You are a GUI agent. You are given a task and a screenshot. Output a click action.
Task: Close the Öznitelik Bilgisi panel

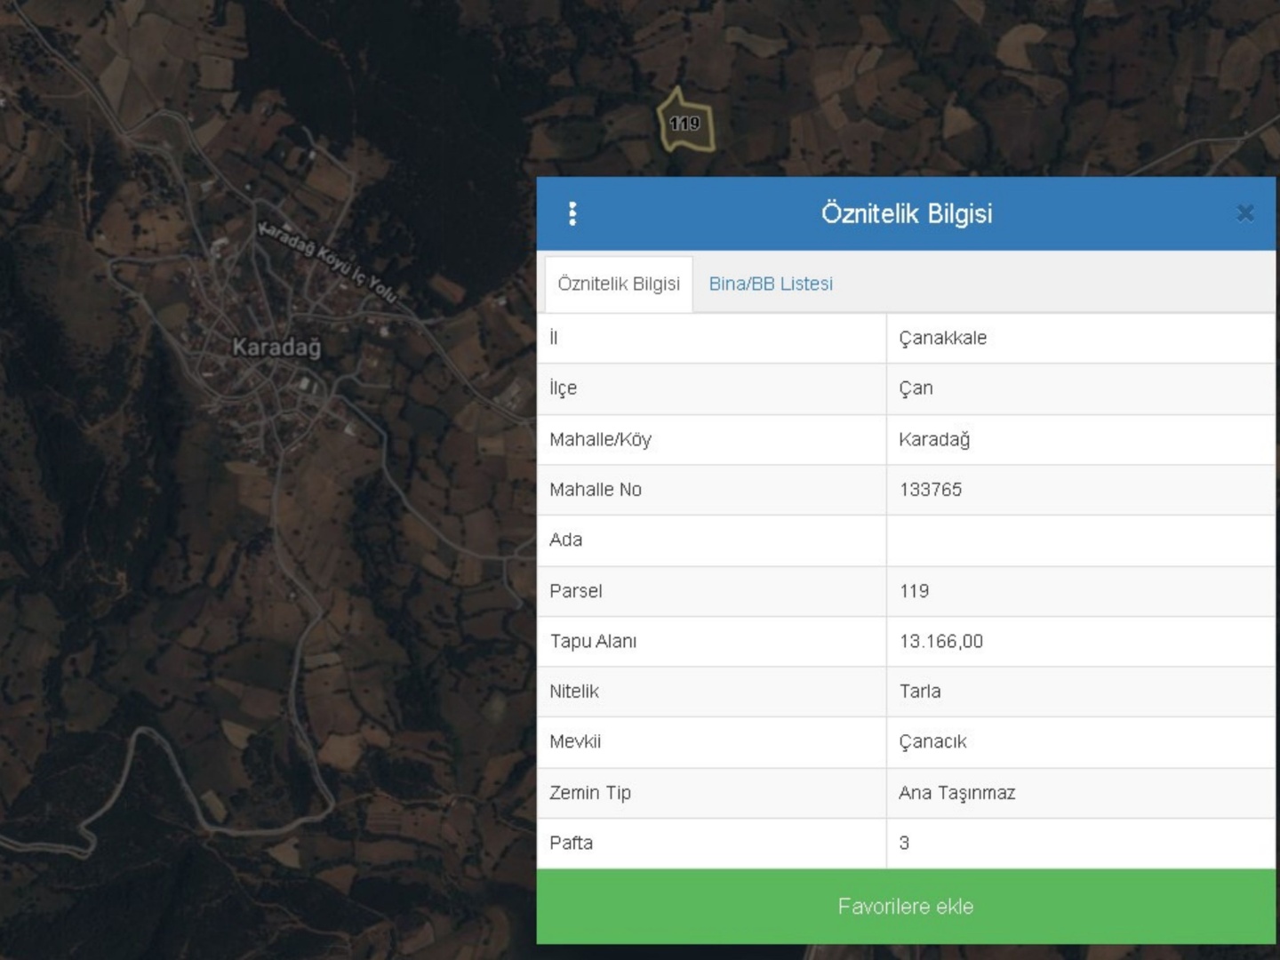[1244, 213]
